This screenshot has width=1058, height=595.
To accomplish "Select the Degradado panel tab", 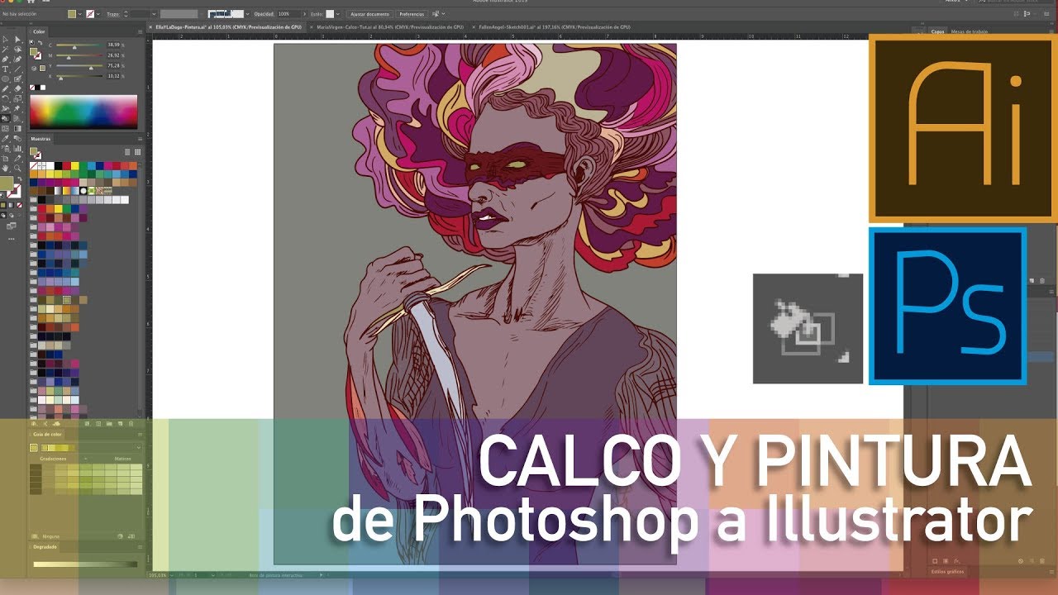I will tap(45, 547).
